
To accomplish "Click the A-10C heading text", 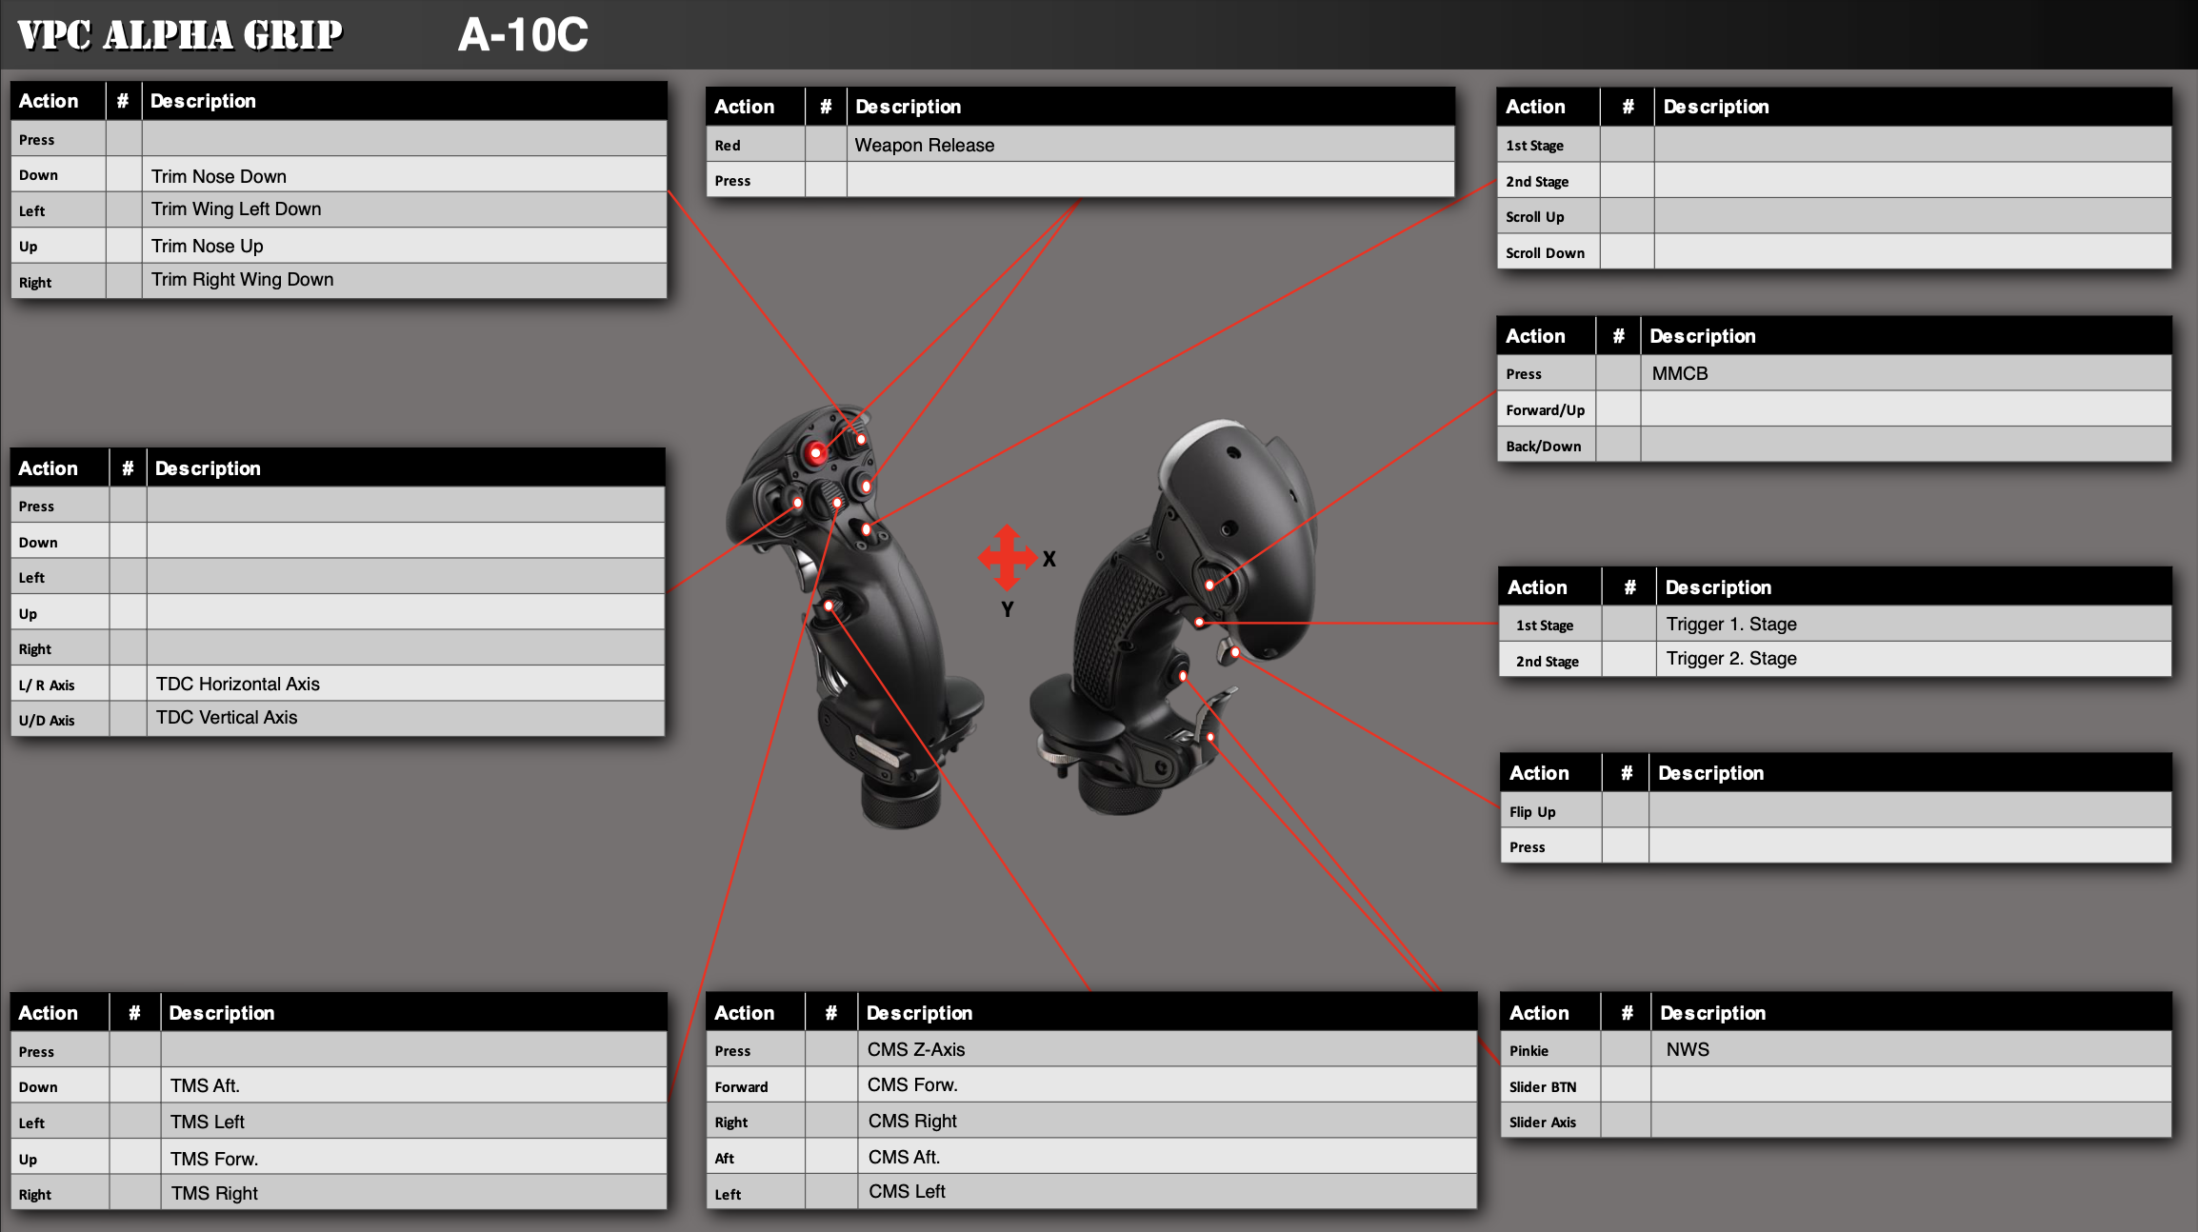I will click(x=523, y=35).
